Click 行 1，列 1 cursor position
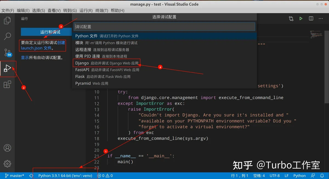Viewport: 329px width, 179px height. (x=240, y=176)
